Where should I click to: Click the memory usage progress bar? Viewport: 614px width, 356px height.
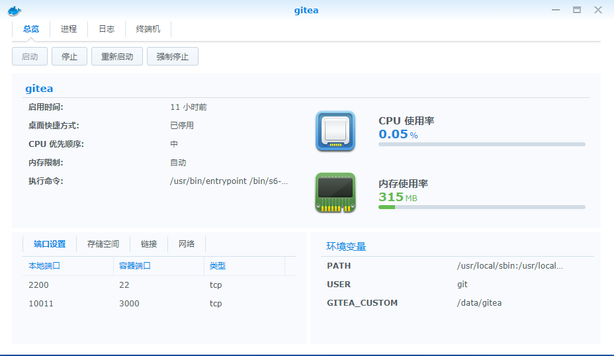[x=482, y=207]
